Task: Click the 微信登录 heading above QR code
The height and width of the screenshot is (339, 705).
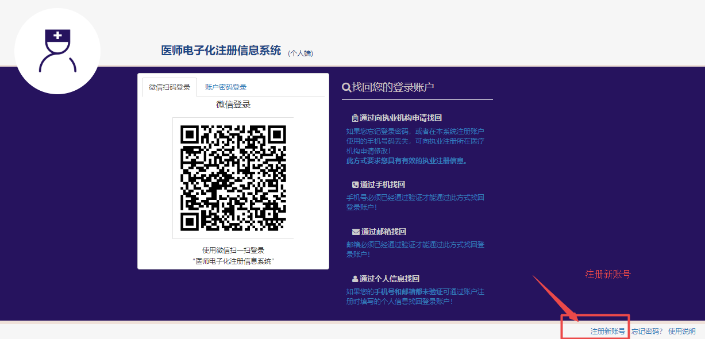Action: point(233,105)
